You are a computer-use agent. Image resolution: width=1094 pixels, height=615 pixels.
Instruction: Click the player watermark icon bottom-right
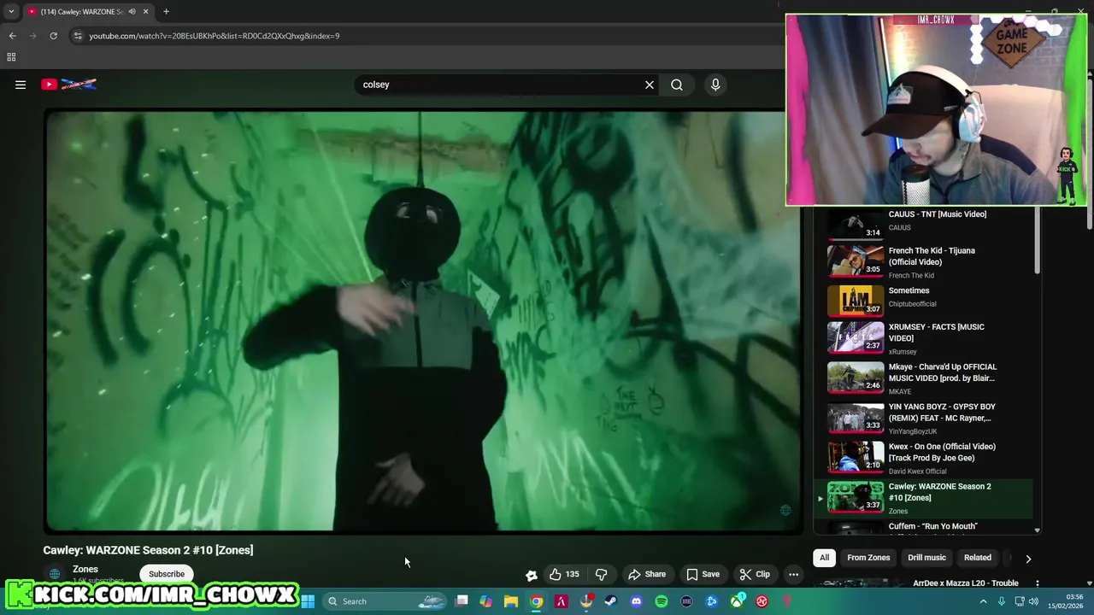[x=785, y=510]
